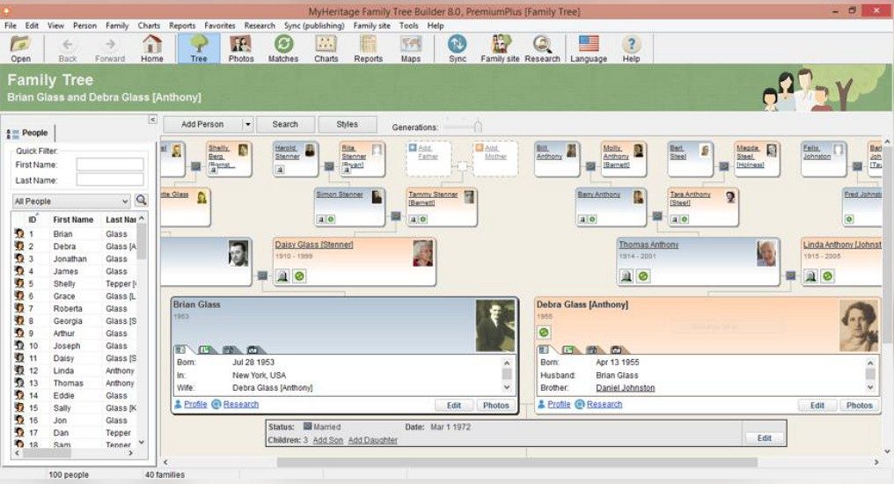
Task: Open the Daniel Johnston brother link
Action: click(625, 388)
